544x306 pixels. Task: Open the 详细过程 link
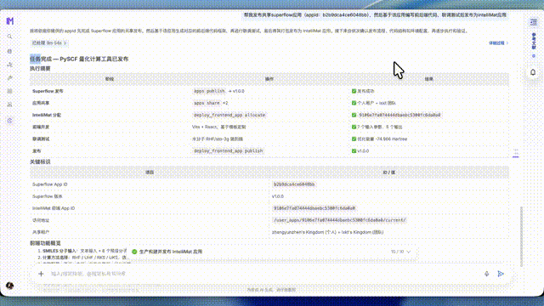point(499,43)
